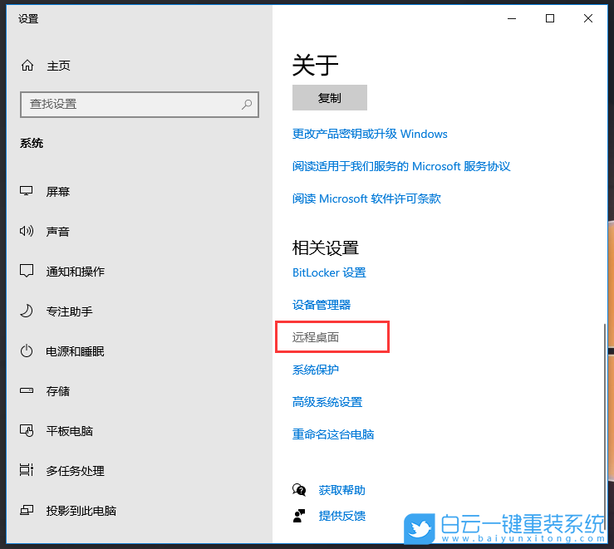Screen dimensions: 614x549
Task: Open 多任务处理 settings
Action: pos(75,471)
